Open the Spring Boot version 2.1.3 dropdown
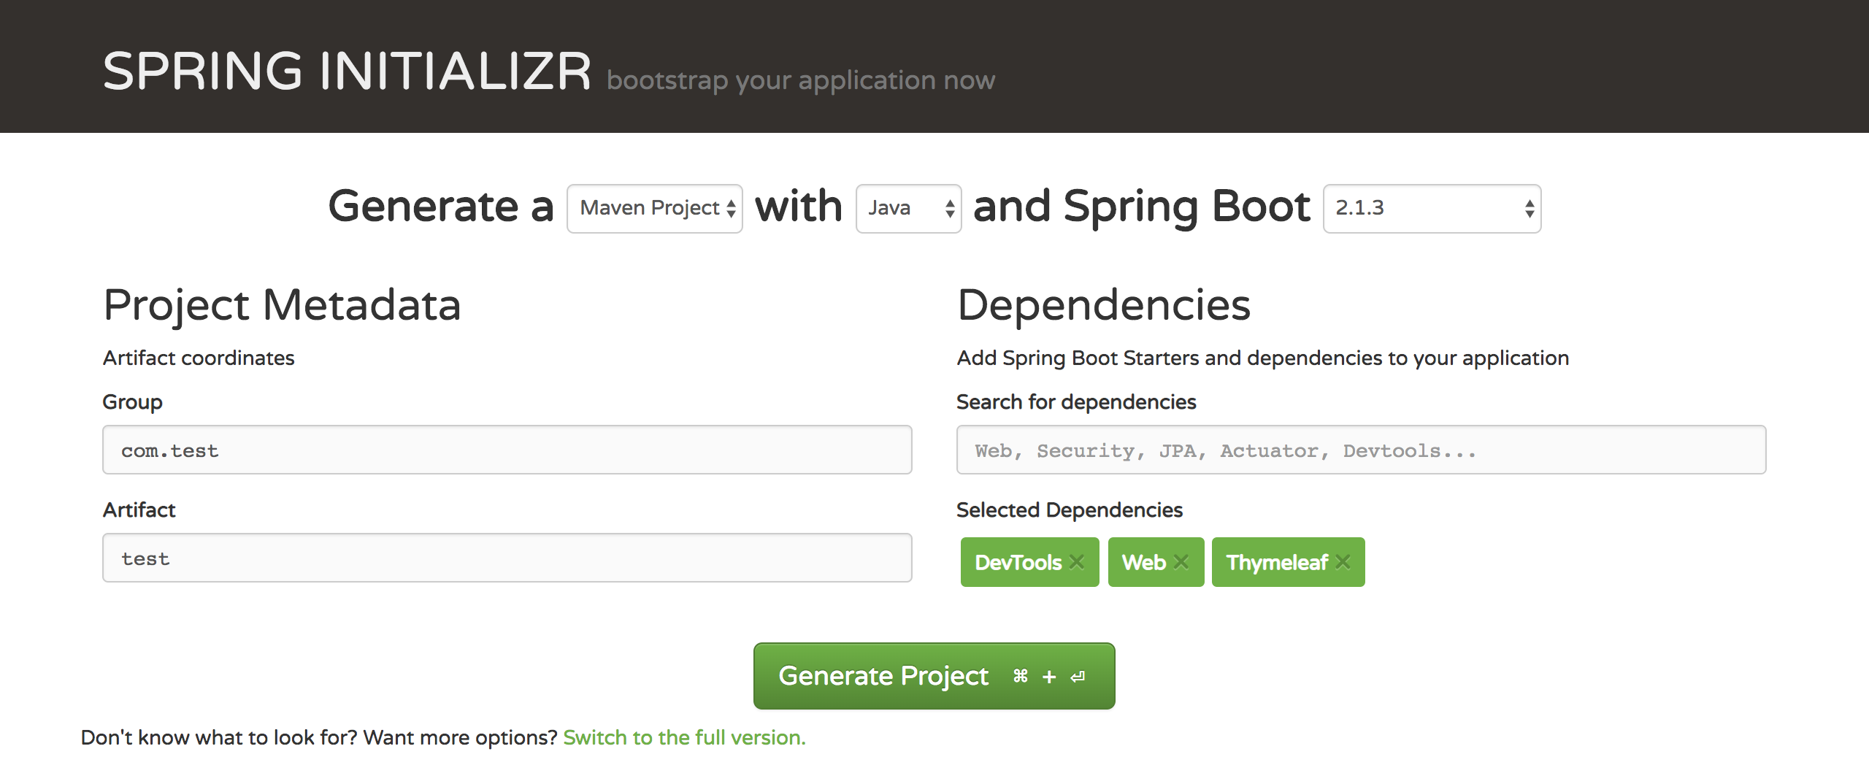Image resolution: width=1869 pixels, height=784 pixels. [x=1432, y=209]
